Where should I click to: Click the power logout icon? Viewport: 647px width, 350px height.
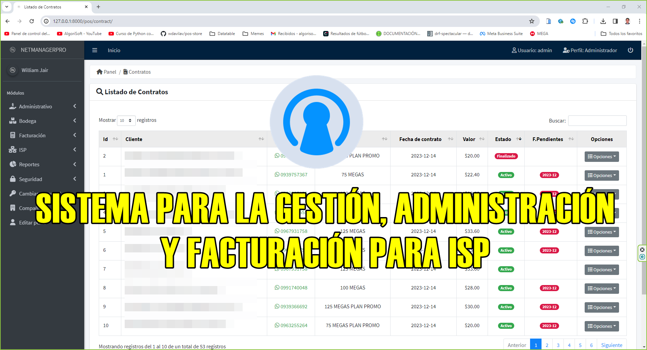630,50
